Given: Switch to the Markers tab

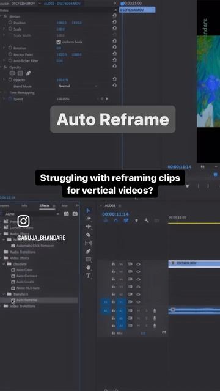Looking at the screenshot, I should pyautogui.click(x=65, y=206).
